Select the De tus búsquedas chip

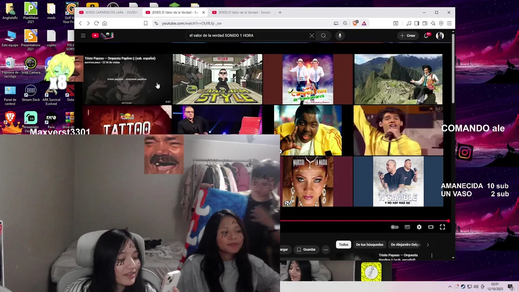(369, 245)
